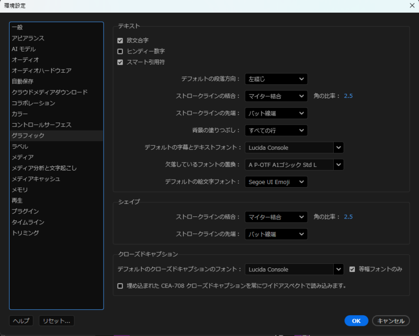The width and height of the screenshot is (419, 336).
Task: Expand the 背景の塗りつぶし dropdown
Action: [276, 131]
